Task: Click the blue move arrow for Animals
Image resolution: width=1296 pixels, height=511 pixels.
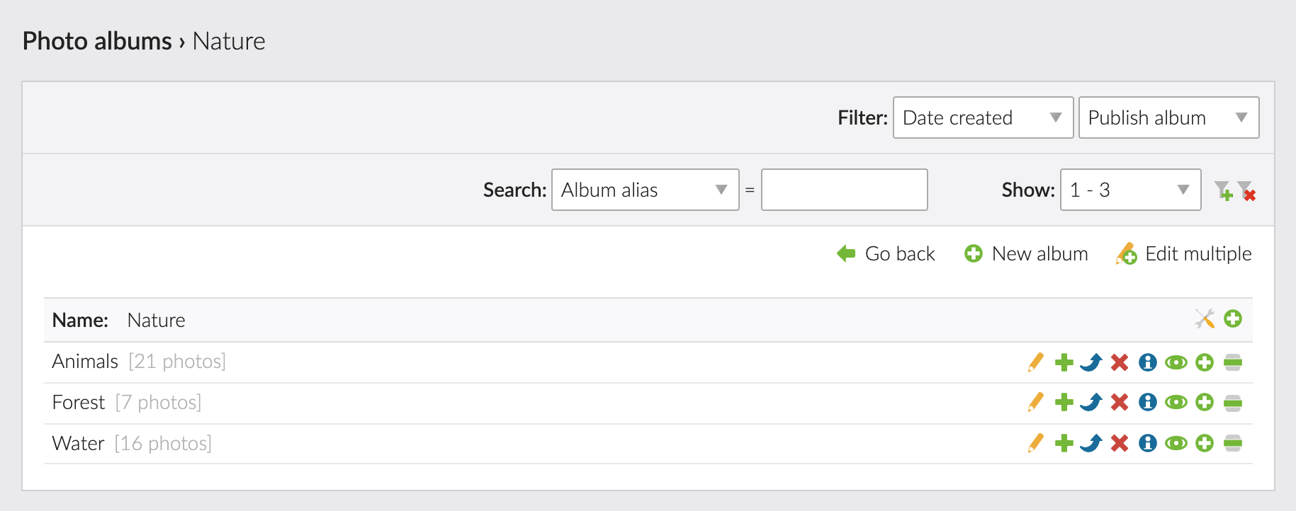Action: tap(1091, 362)
